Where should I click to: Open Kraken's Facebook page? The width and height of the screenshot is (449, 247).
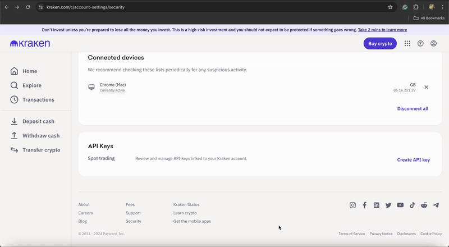[364, 205]
